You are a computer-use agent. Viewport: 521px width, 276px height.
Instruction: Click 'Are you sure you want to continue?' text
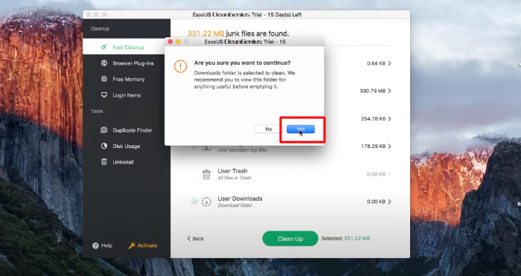pyautogui.click(x=242, y=62)
